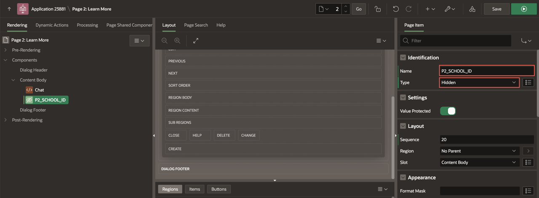Toggle the Value Protected switch
Viewport: 539px width, 198px height.
pos(448,111)
